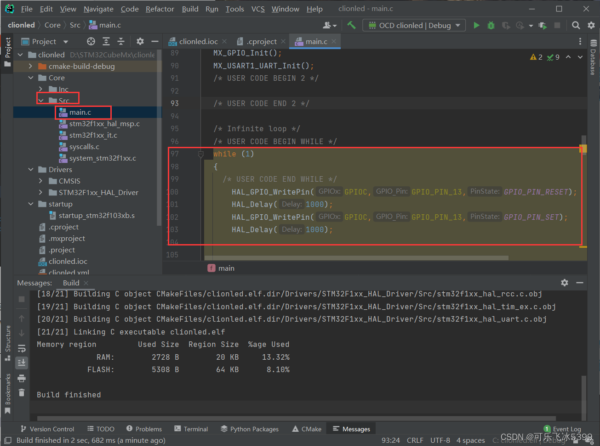Click the UTF-8 encoding in status bar

(440, 440)
